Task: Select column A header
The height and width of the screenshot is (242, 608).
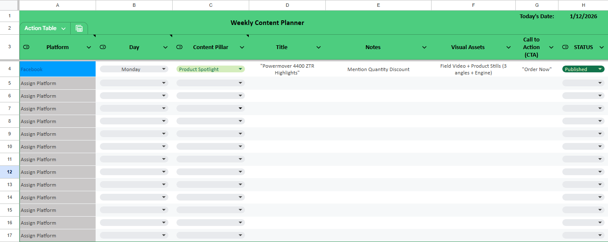Action: 58,5
